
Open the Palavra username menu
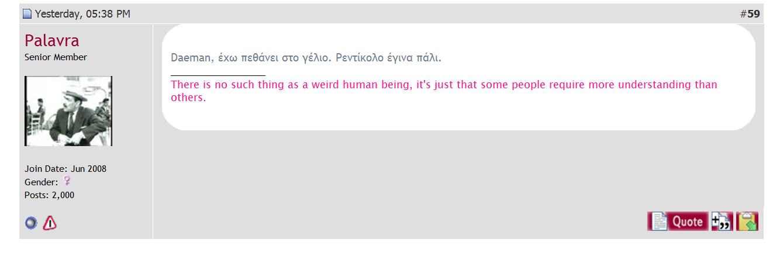tap(51, 40)
